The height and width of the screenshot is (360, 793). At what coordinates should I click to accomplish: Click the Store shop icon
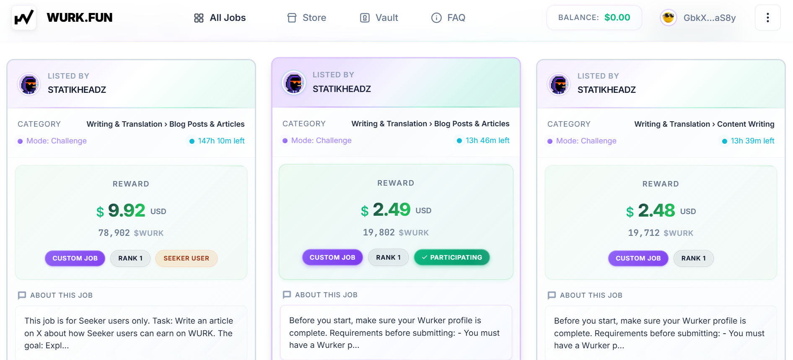tap(292, 18)
